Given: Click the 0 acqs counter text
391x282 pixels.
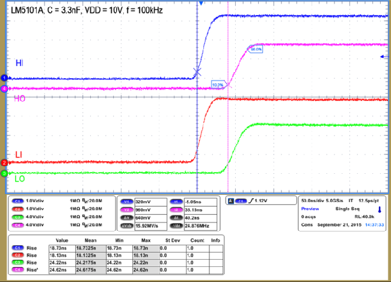Looking at the screenshot, I should pos(308,216).
